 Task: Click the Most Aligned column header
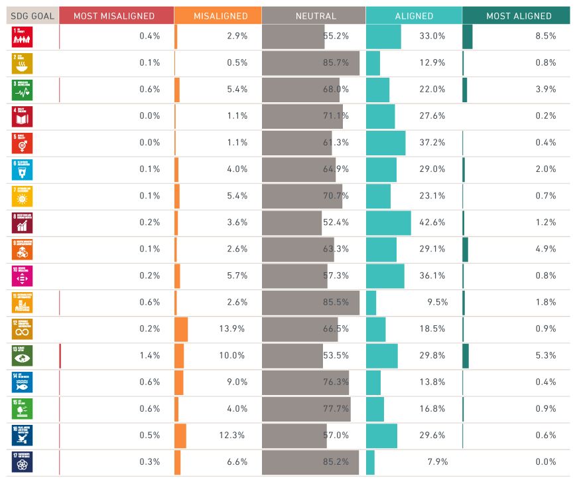[x=515, y=15]
